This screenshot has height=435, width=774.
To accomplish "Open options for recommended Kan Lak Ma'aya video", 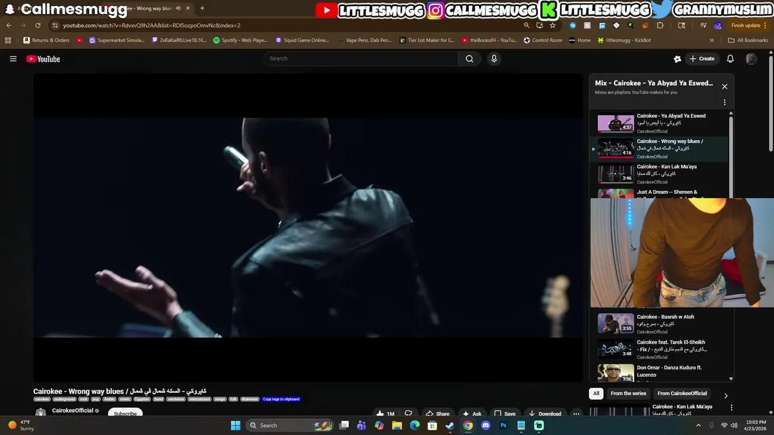I will (x=731, y=408).
